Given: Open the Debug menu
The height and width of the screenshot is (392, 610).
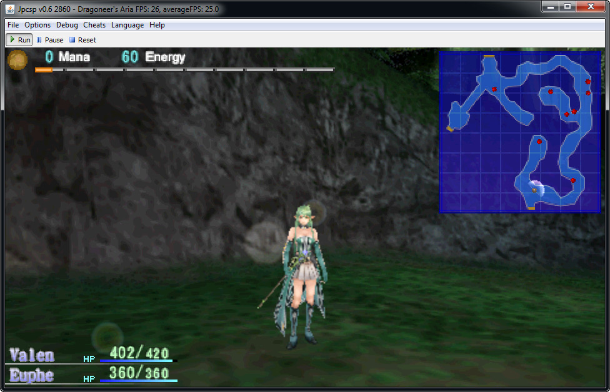Looking at the screenshot, I should [x=67, y=25].
